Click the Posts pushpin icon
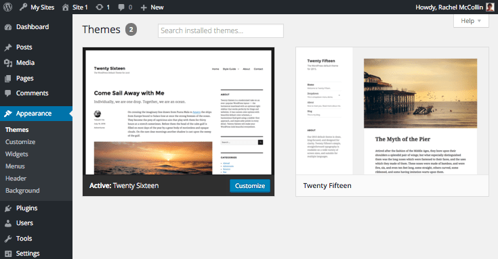The image size is (498, 259). pos(8,47)
